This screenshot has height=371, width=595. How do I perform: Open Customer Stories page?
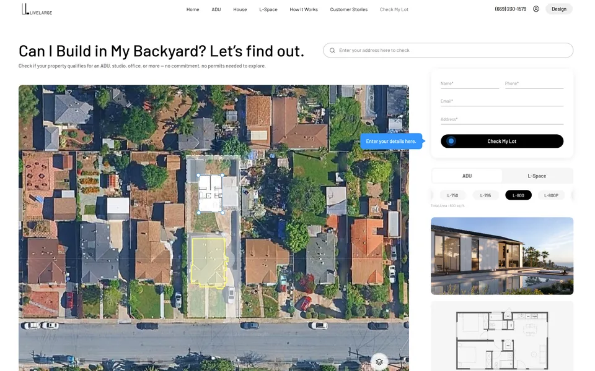(x=349, y=9)
